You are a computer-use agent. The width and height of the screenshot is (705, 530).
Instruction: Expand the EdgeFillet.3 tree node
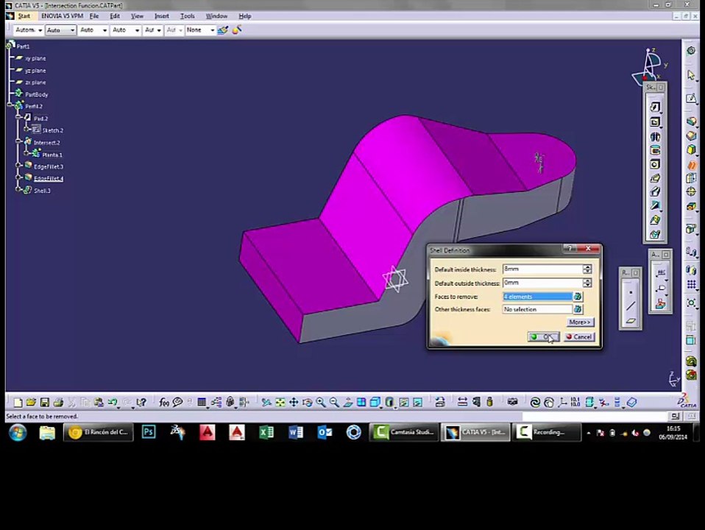pyautogui.click(x=18, y=166)
